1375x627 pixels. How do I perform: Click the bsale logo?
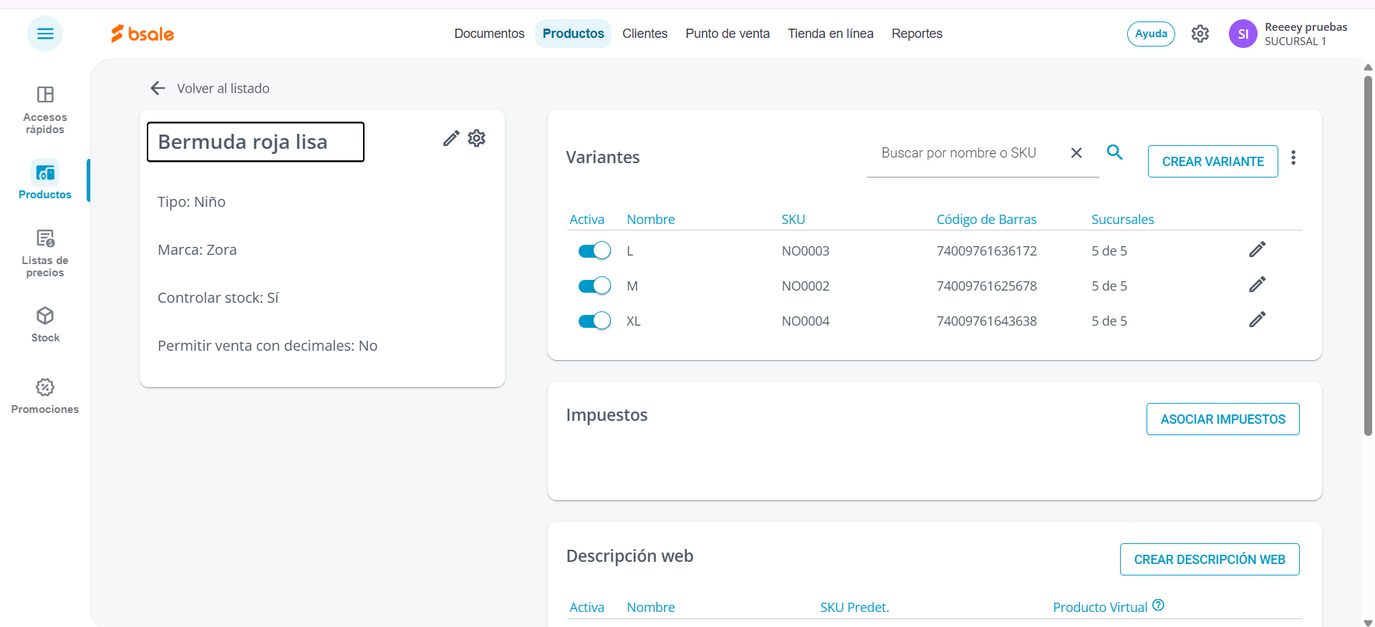pyautogui.click(x=143, y=34)
